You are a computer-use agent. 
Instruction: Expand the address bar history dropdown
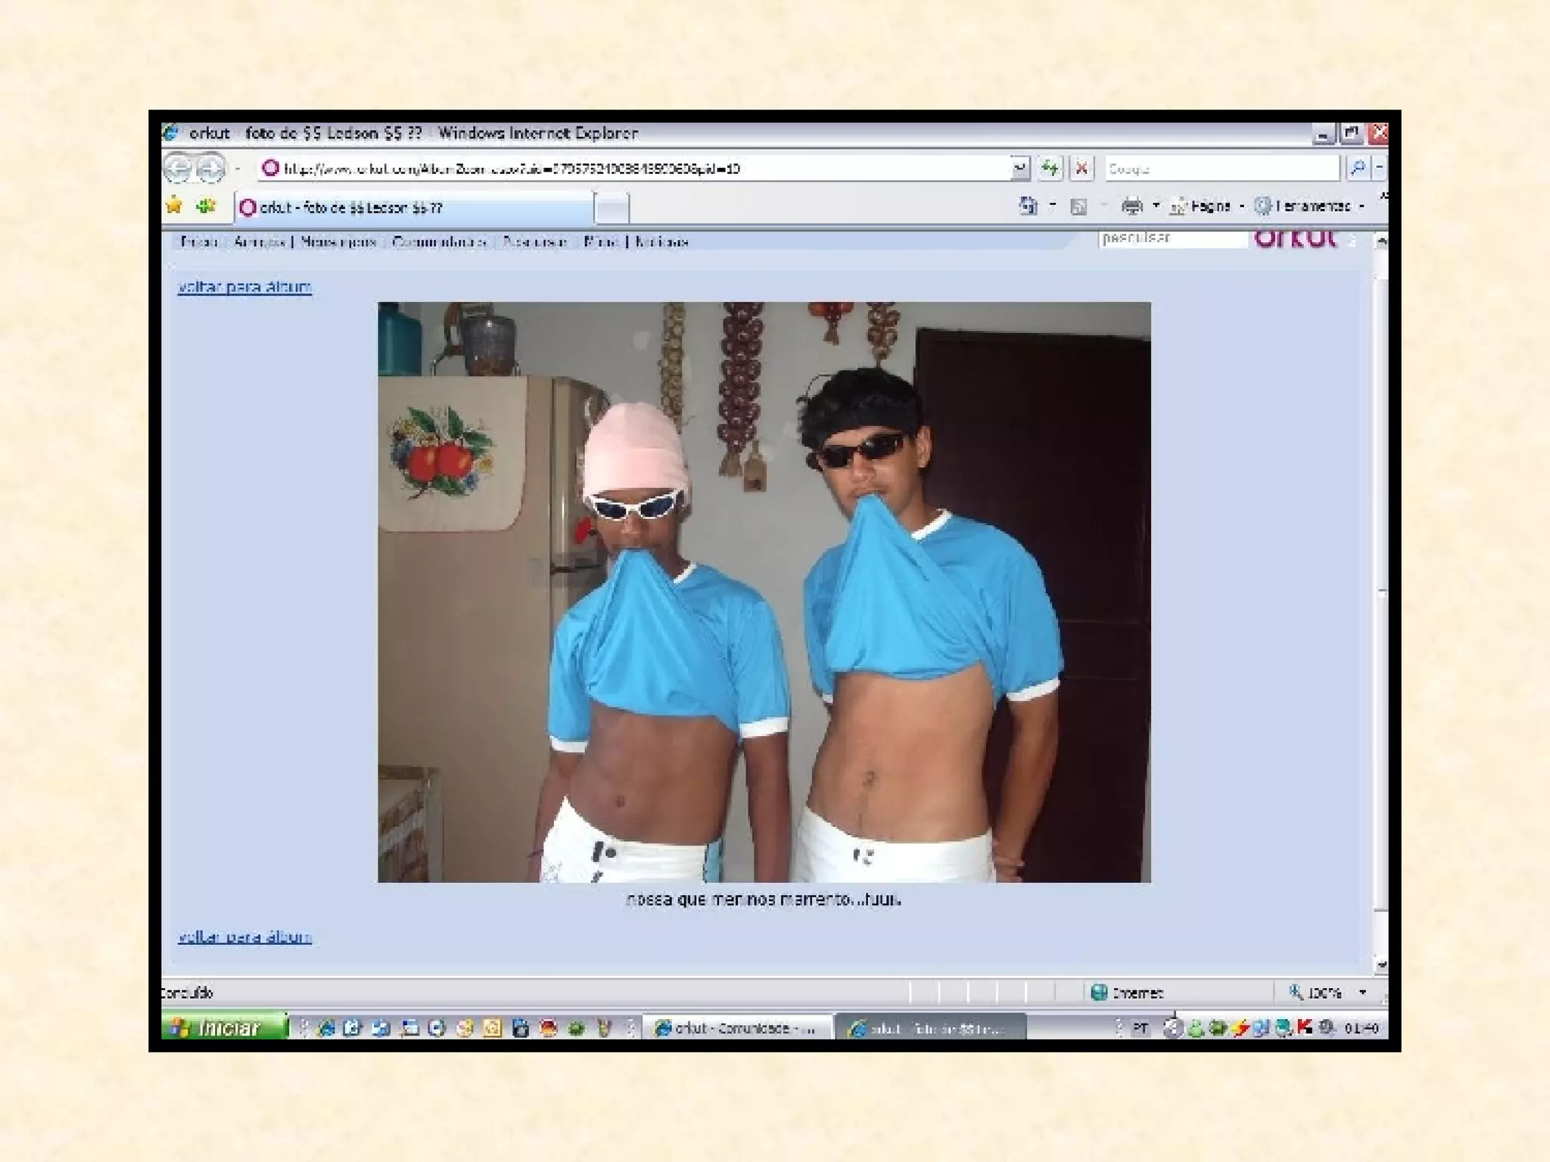tap(1020, 168)
